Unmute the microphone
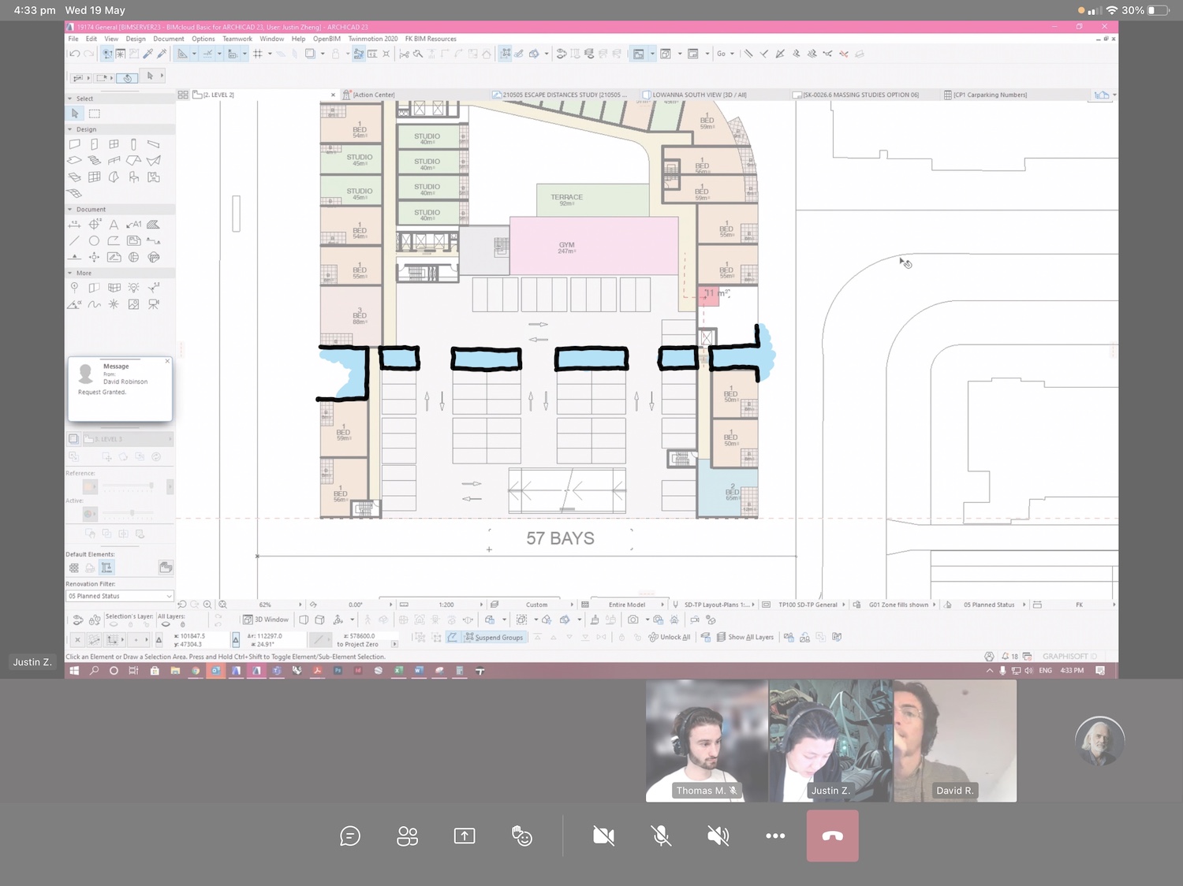The width and height of the screenshot is (1183, 886). [x=661, y=836]
